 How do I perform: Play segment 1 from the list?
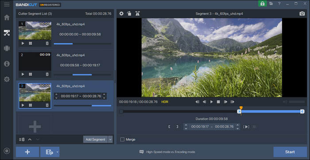(x=23, y=43)
